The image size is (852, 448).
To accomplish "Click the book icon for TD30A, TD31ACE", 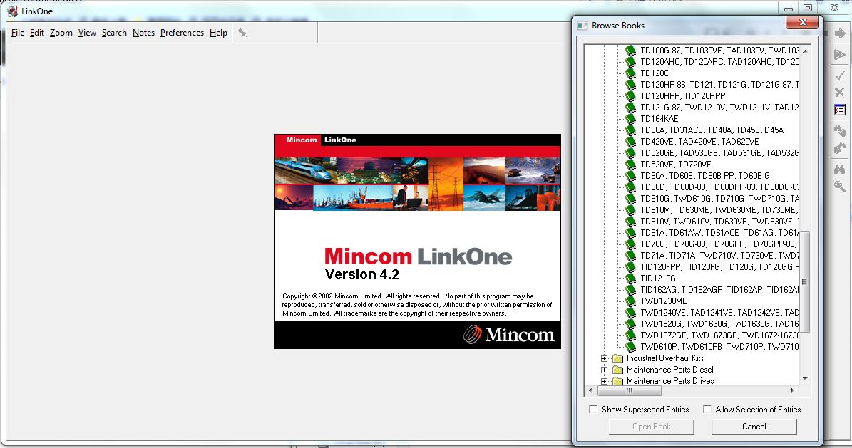I will click(x=630, y=130).
